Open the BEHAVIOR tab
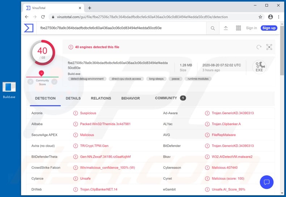This screenshot has height=197, width=286. 131,98
